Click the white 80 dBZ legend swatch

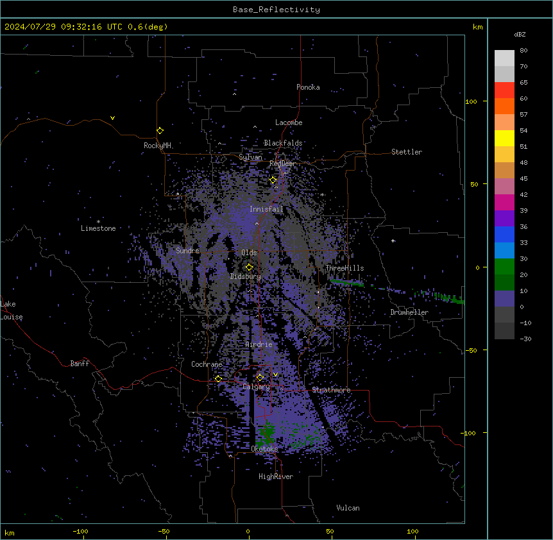point(504,58)
